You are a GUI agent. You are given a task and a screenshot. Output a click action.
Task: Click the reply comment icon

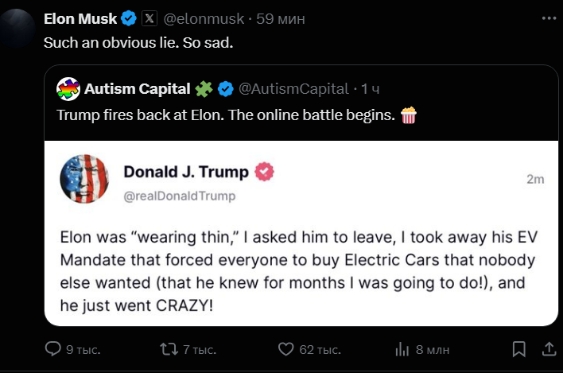(53, 349)
